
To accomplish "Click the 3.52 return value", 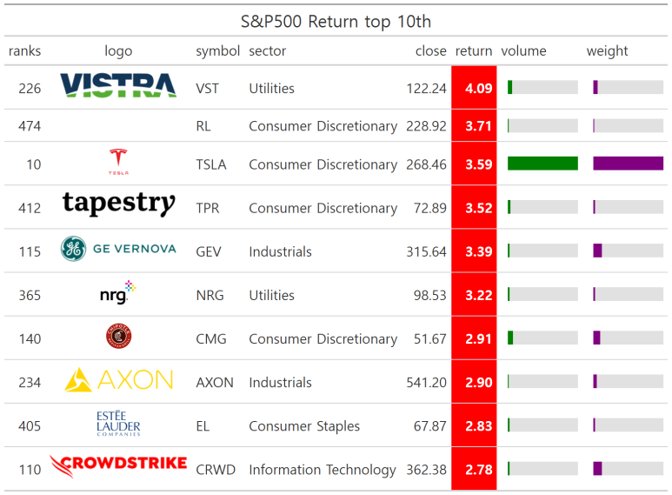I will pos(478,208).
